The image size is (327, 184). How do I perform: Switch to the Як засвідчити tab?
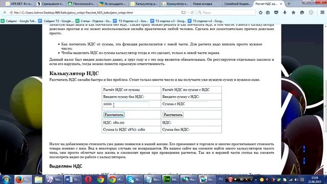[112, 4]
